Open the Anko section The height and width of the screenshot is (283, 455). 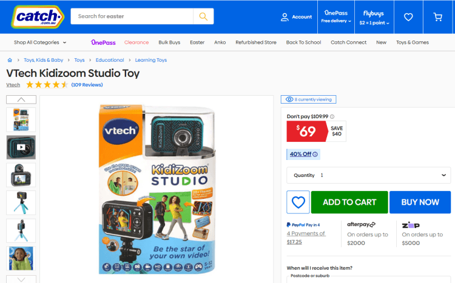220,42
